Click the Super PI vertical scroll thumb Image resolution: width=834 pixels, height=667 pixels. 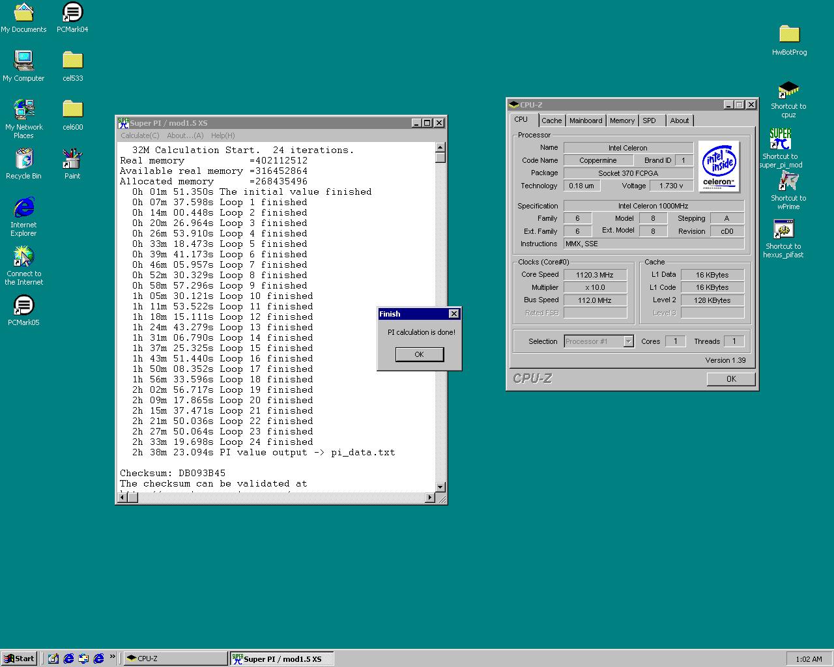coord(440,158)
